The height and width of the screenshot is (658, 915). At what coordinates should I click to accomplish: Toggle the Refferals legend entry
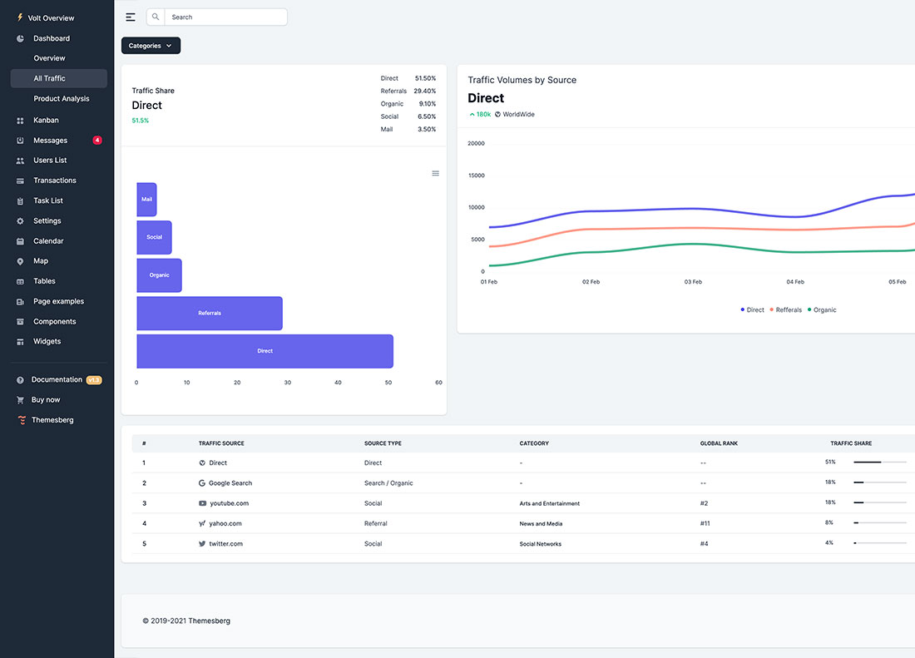click(787, 309)
